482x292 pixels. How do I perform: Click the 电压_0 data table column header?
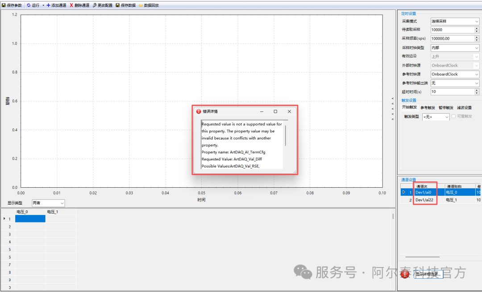[30, 212]
